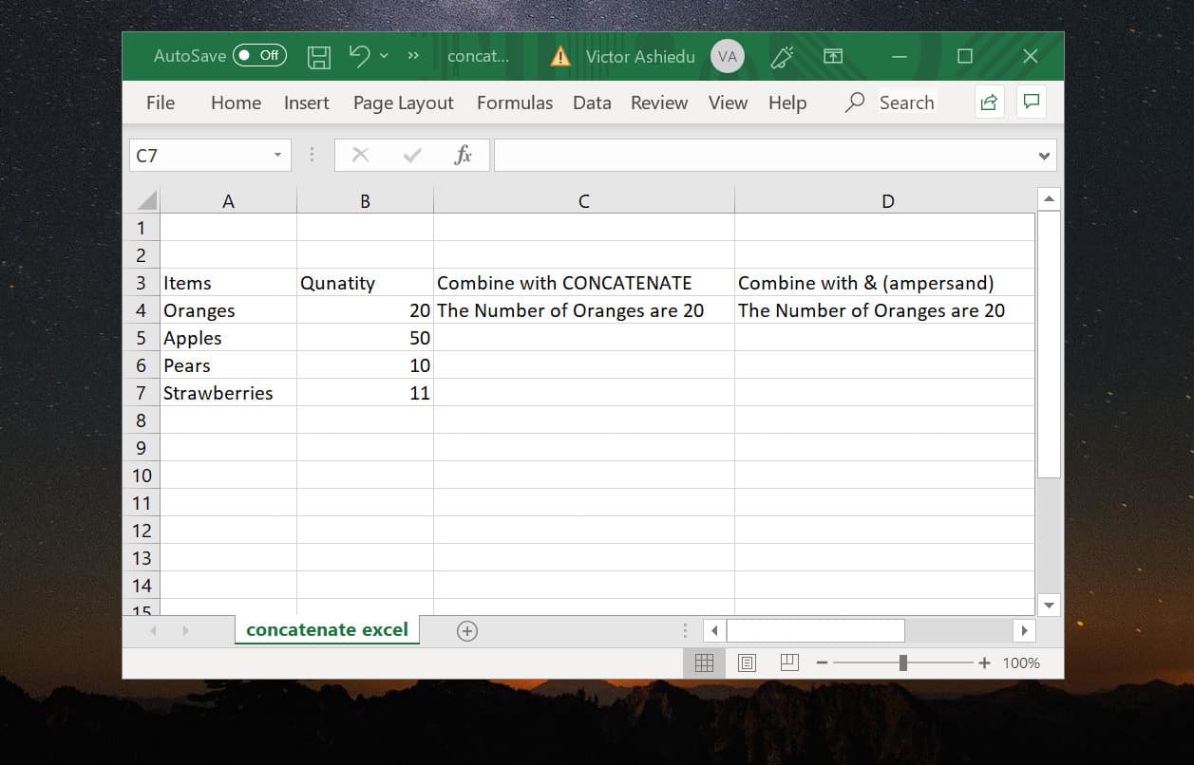Click the Share icon below the title bar

click(x=988, y=102)
